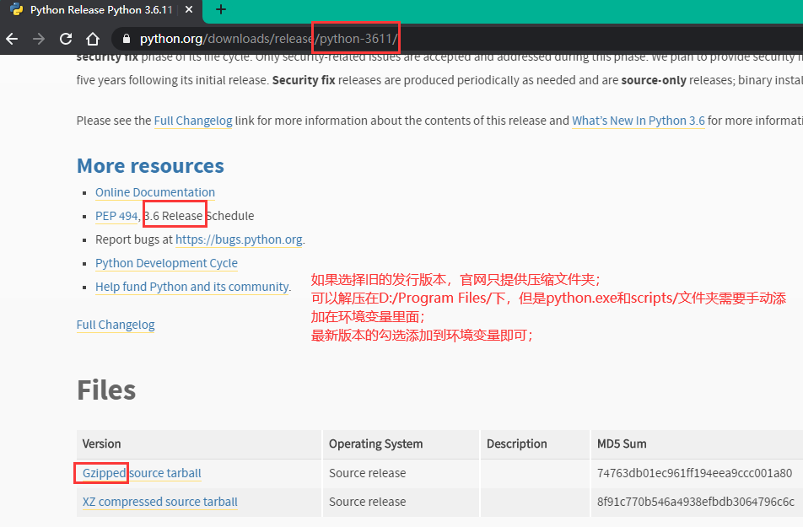
Task: Open the browser home page icon
Action: pyautogui.click(x=93, y=39)
